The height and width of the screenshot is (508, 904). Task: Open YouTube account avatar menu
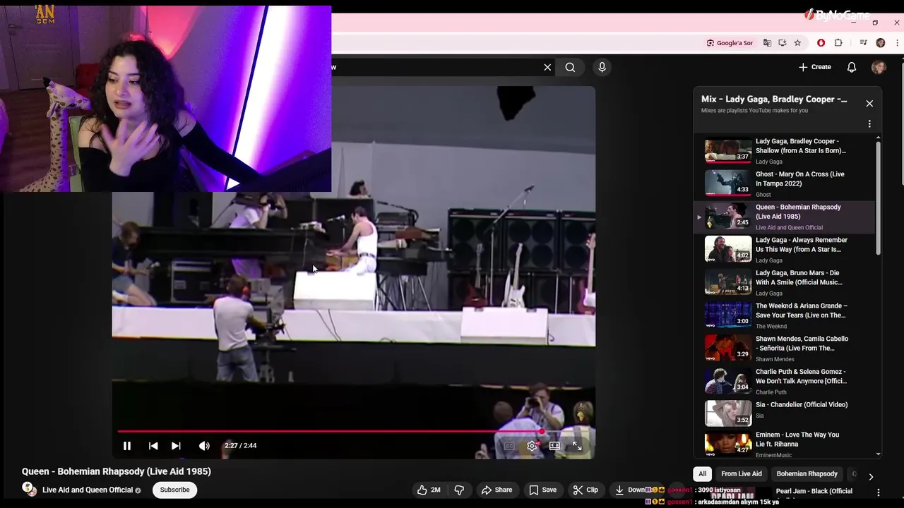pos(879,67)
